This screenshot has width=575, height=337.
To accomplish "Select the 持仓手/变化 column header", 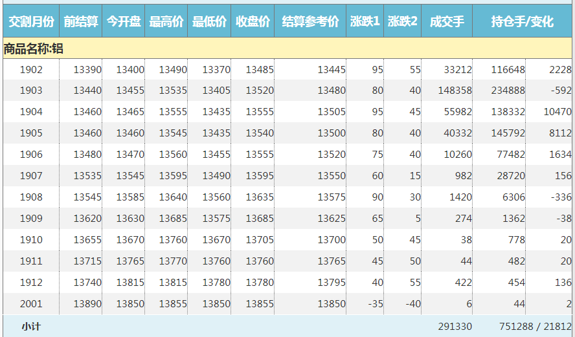I will (522, 22).
